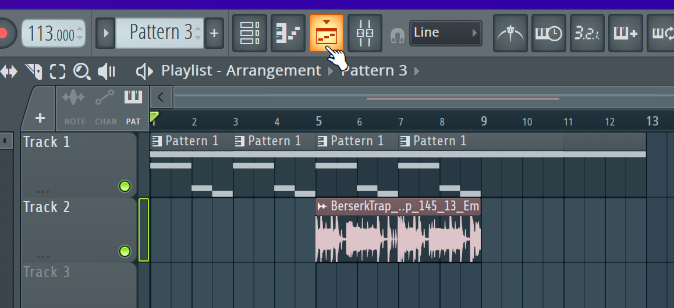Open the Channel rack view

coord(250,33)
